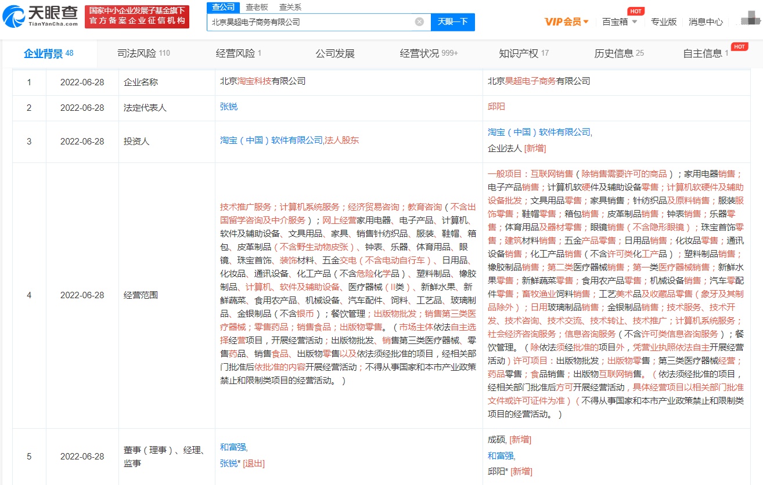This screenshot has width=763, height=485.
Task: Switch to 知识产权 tab
Action: 524,53
